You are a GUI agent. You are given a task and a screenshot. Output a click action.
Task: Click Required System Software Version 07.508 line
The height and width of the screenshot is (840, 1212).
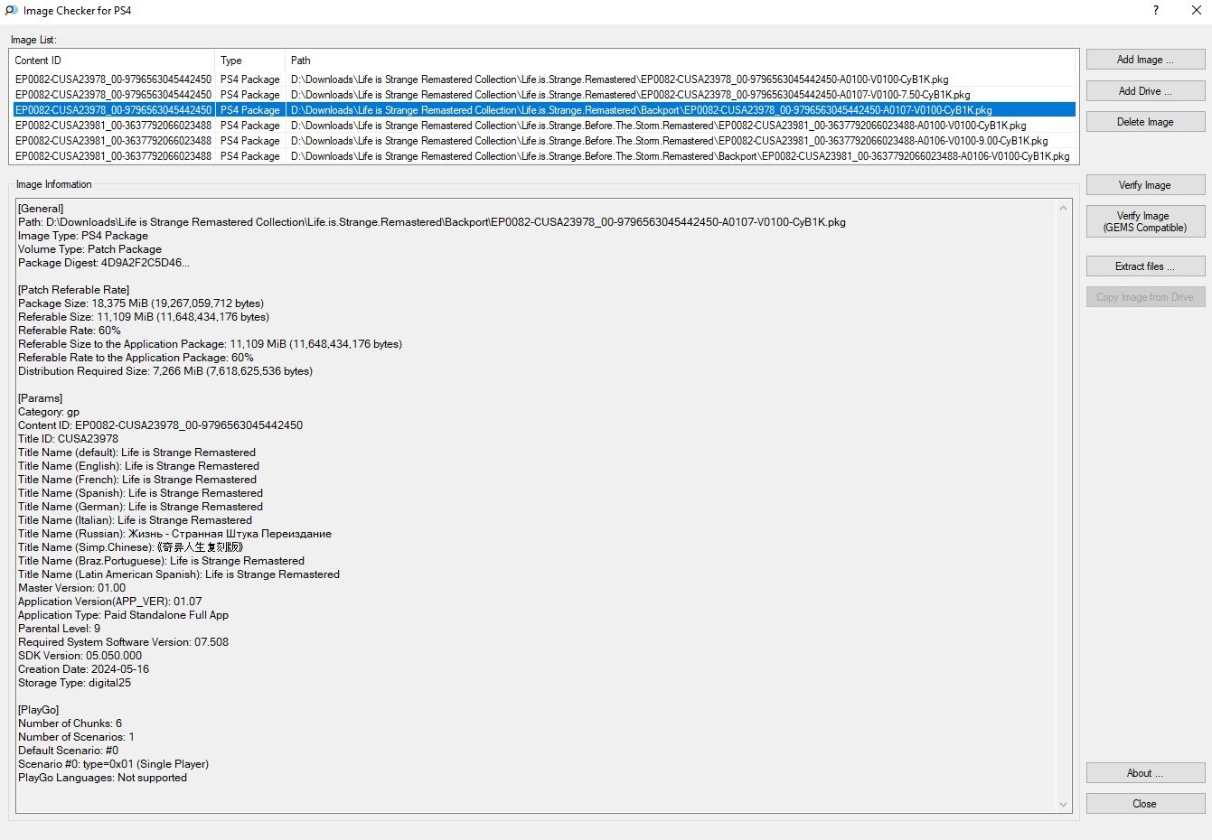point(124,642)
